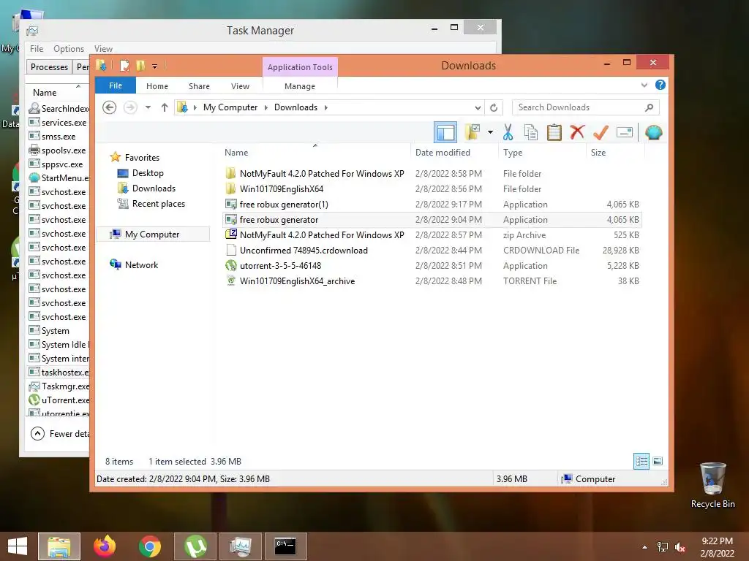The width and height of the screenshot is (749, 561).
Task: Click the orange checkmark Properties icon
Action: point(601,132)
